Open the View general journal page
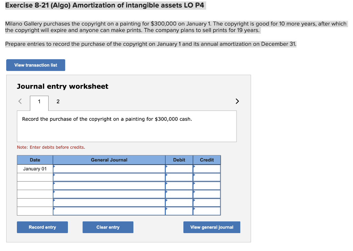The height and width of the screenshot is (251, 353). point(212,227)
